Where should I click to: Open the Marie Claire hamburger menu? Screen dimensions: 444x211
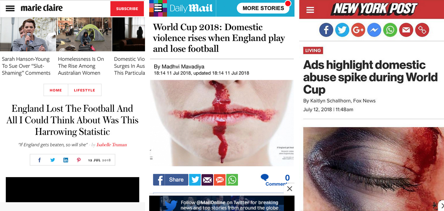coord(10,8)
